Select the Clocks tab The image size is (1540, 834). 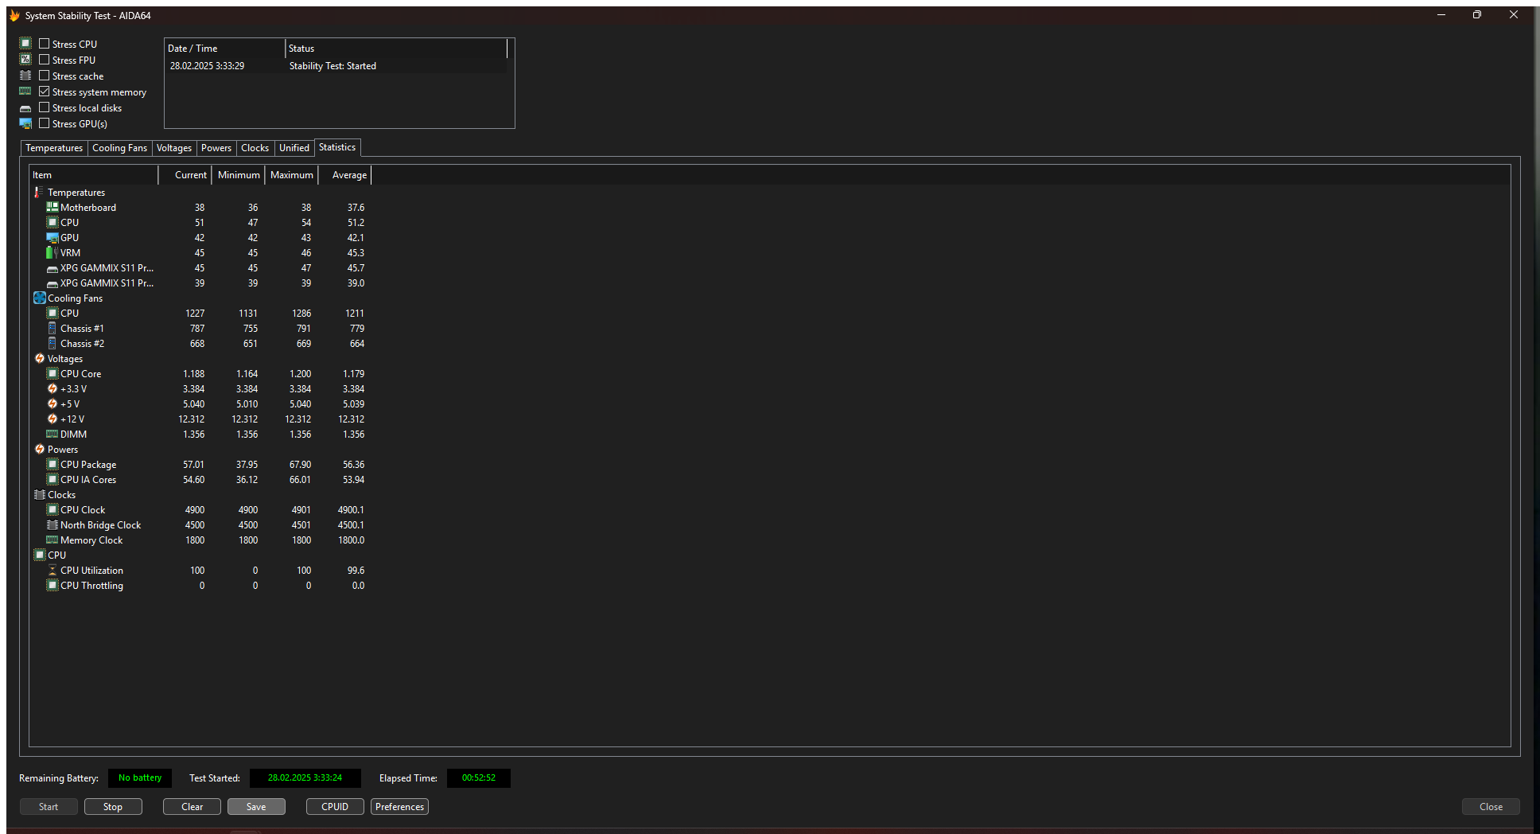[x=255, y=148]
